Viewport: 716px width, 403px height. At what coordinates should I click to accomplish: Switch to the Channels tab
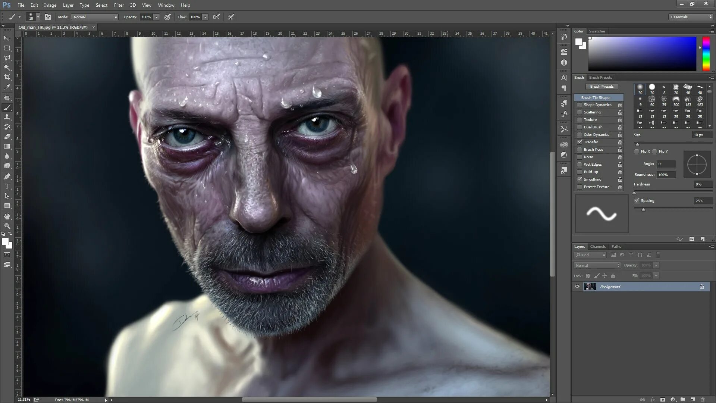[599, 246]
